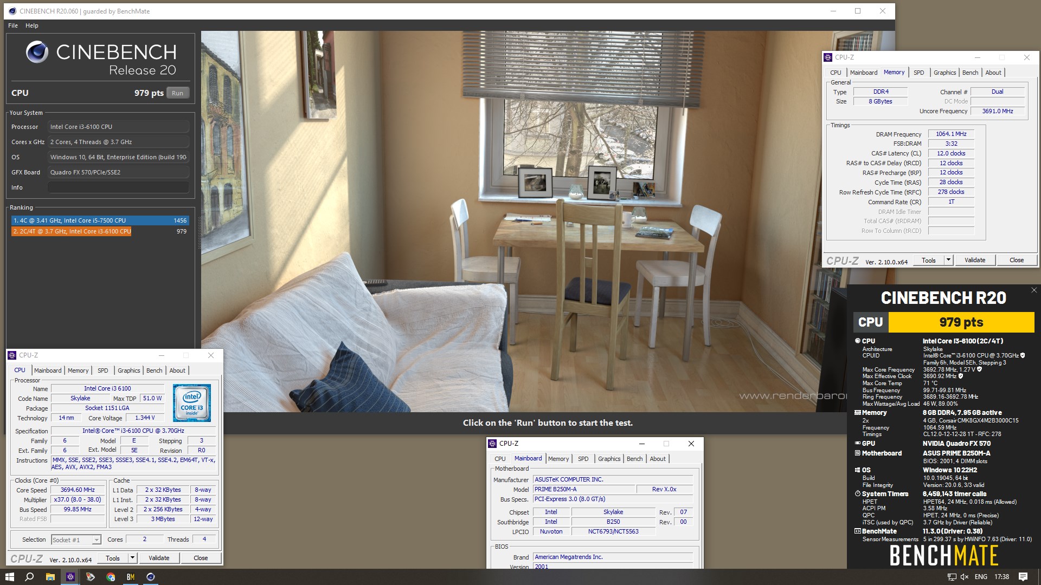The width and height of the screenshot is (1041, 585).
Task: Select Mainboard tab in CPU-tab CPU-Z window
Action: coord(48,370)
